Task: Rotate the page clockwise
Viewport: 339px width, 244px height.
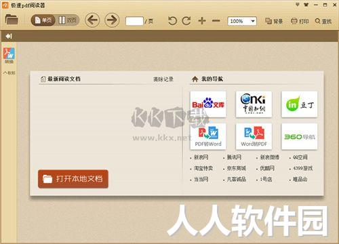Action: tap(186, 21)
